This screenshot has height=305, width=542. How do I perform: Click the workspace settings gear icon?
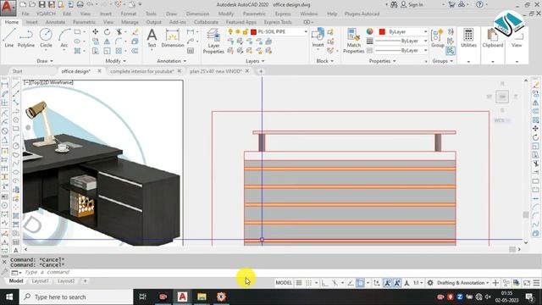click(x=430, y=283)
